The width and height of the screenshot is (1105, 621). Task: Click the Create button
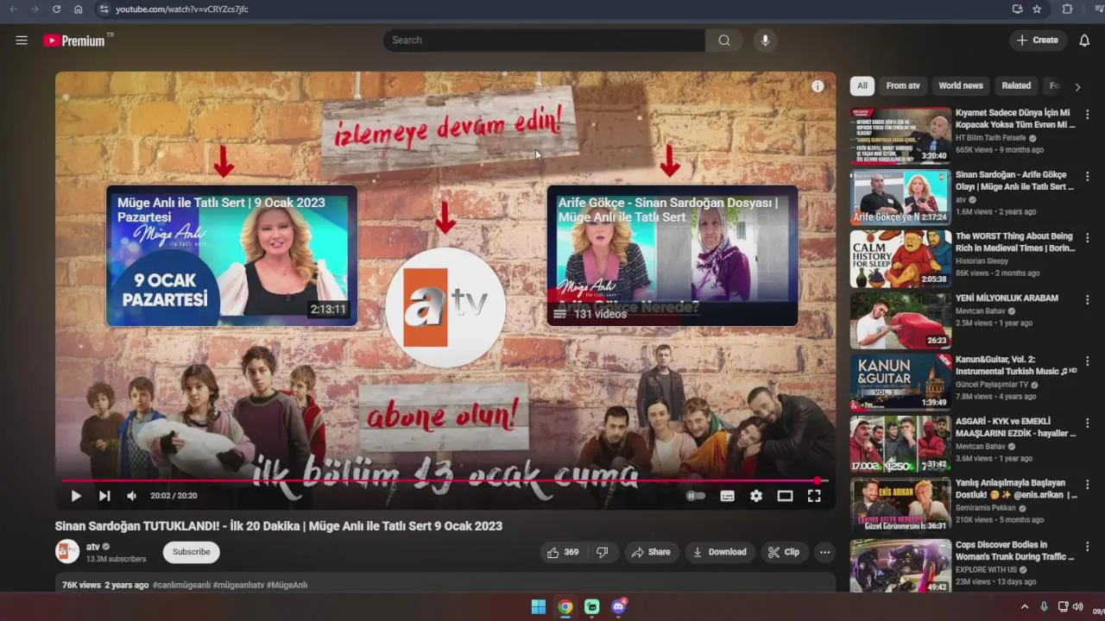(1037, 41)
